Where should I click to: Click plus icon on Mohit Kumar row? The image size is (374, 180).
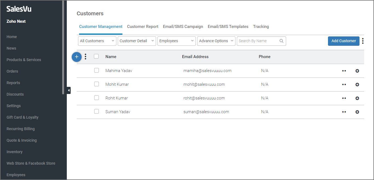[x=357, y=85]
